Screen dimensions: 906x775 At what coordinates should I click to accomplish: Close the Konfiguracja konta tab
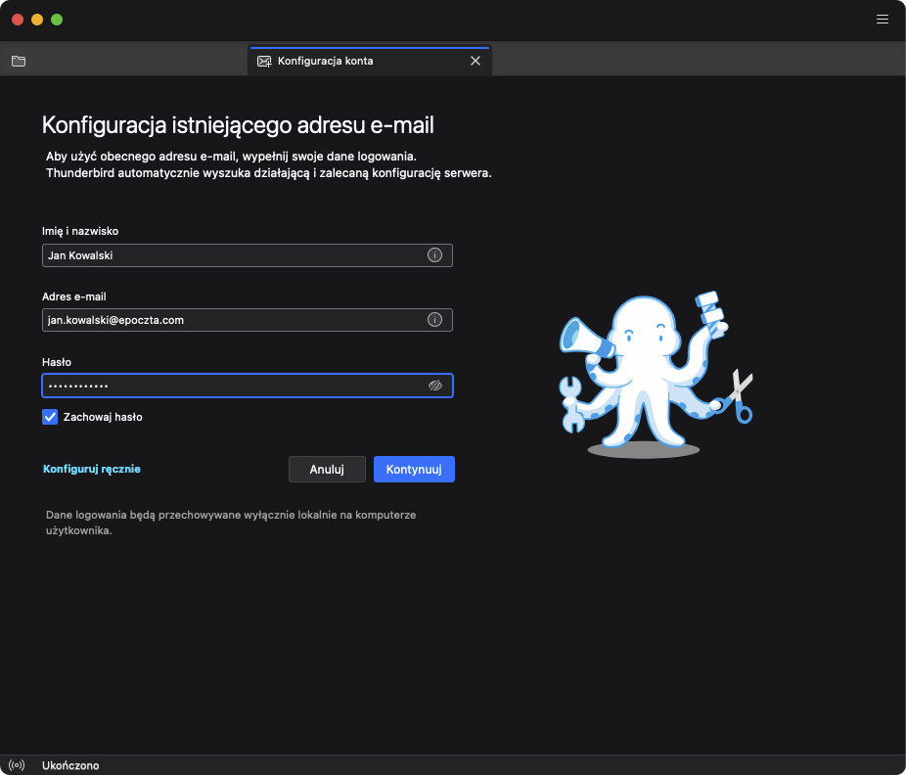coord(476,61)
